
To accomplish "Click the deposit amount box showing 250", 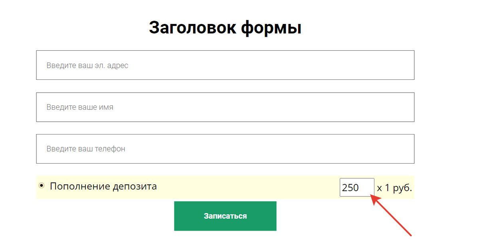I will 357,187.
